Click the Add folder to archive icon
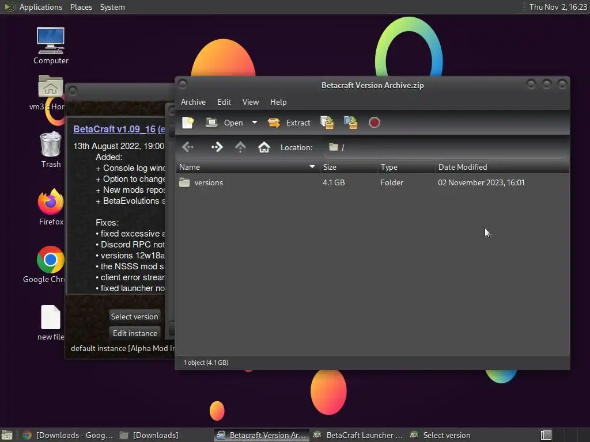The width and height of the screenshot is (590, 442). 351,123
